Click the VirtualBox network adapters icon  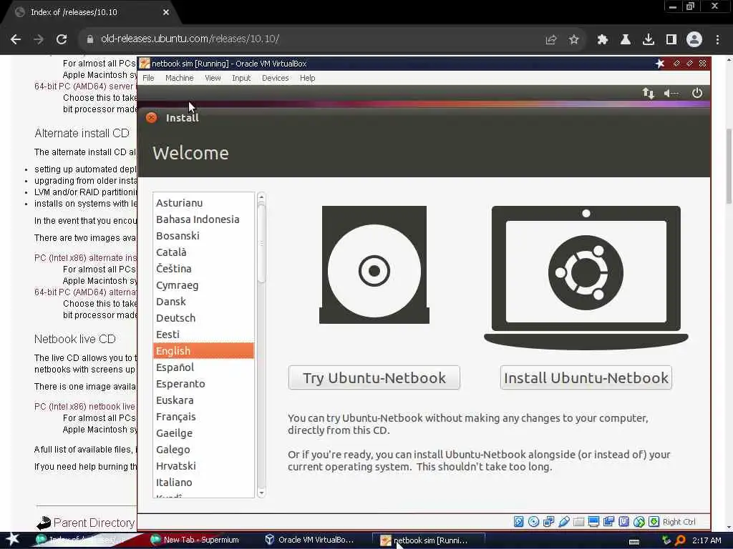[548, 521]
